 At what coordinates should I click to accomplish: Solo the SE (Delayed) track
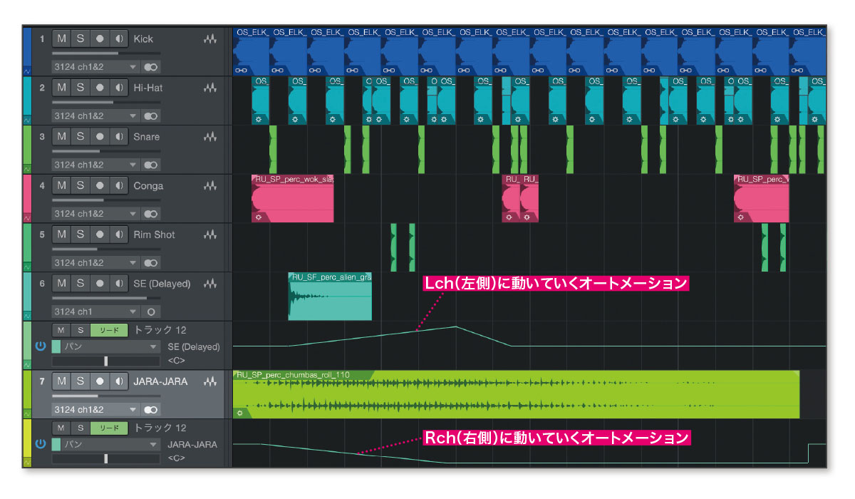coord(81,283)
